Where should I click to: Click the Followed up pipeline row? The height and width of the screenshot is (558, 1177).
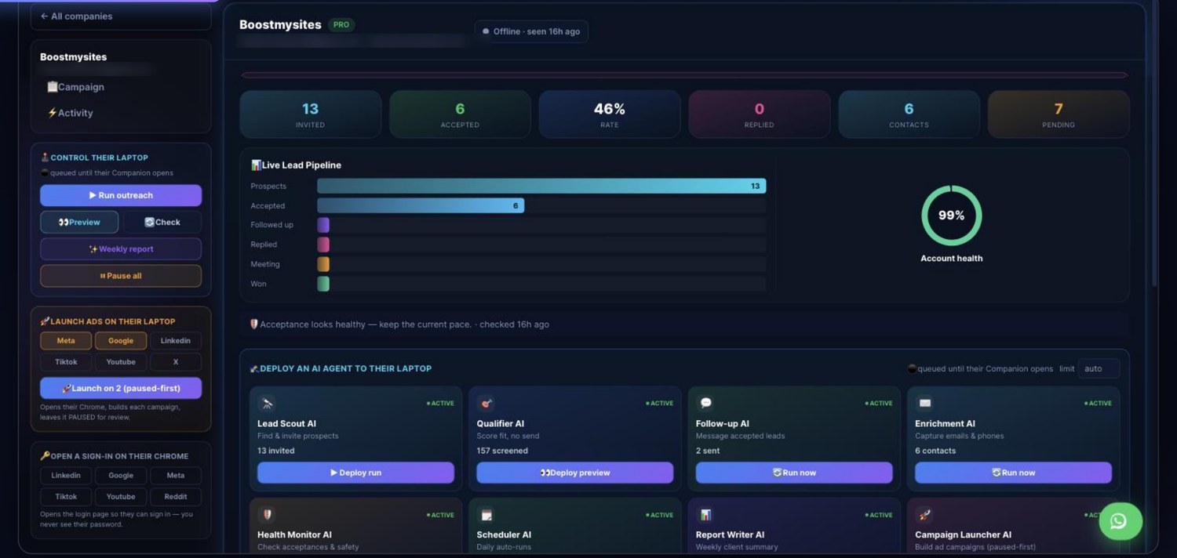[x=508, y=225]
